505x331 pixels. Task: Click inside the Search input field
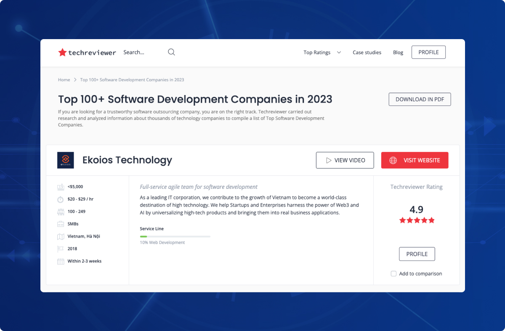[x=139, y=52]
